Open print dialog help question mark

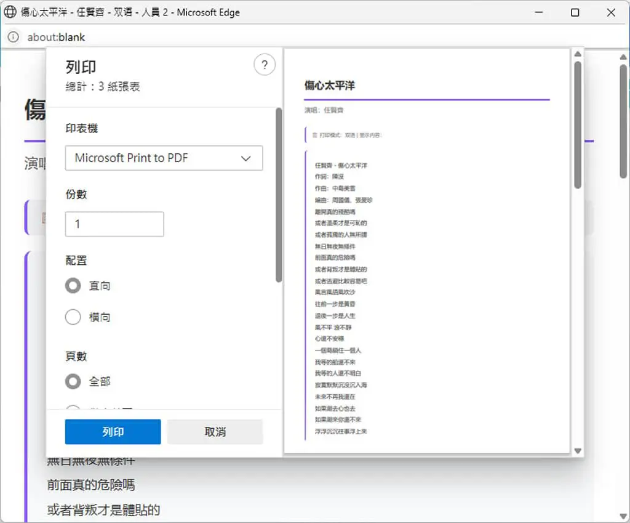tap(265, 64)
